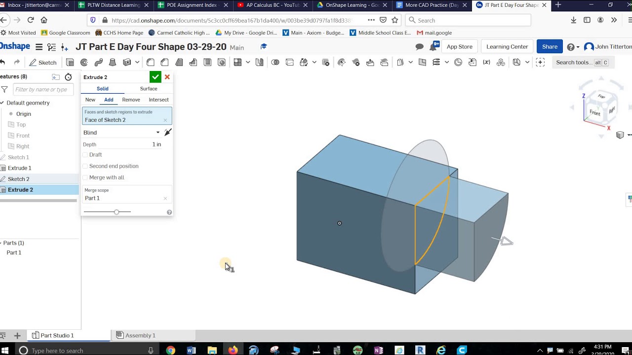Open the Boolean tool
This screenshot has height=355, width=632.
point(276,63)
